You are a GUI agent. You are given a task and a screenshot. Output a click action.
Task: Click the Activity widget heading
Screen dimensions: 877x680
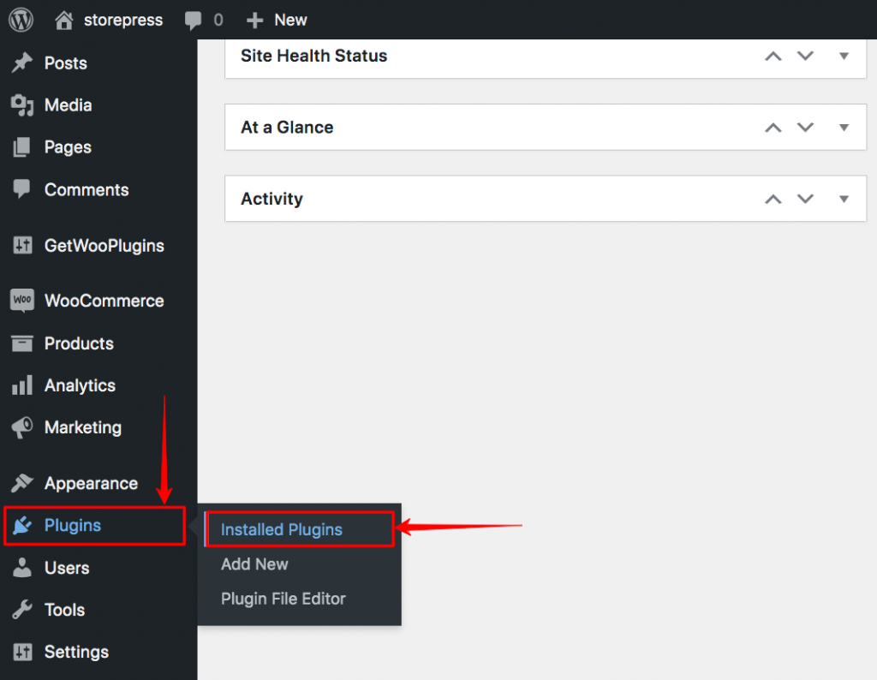pyautogui.click(x=271, y=199)
